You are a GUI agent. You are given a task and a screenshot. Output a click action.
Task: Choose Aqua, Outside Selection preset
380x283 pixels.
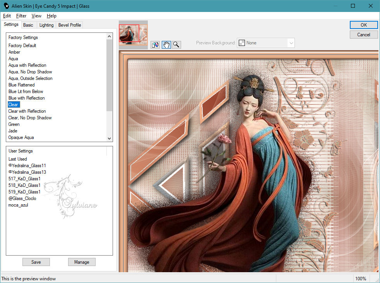30,78
